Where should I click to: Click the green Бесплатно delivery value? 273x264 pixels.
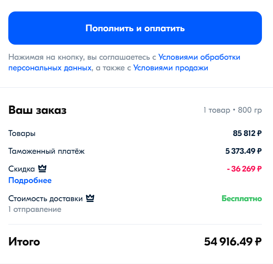click(x=242, y=198)
